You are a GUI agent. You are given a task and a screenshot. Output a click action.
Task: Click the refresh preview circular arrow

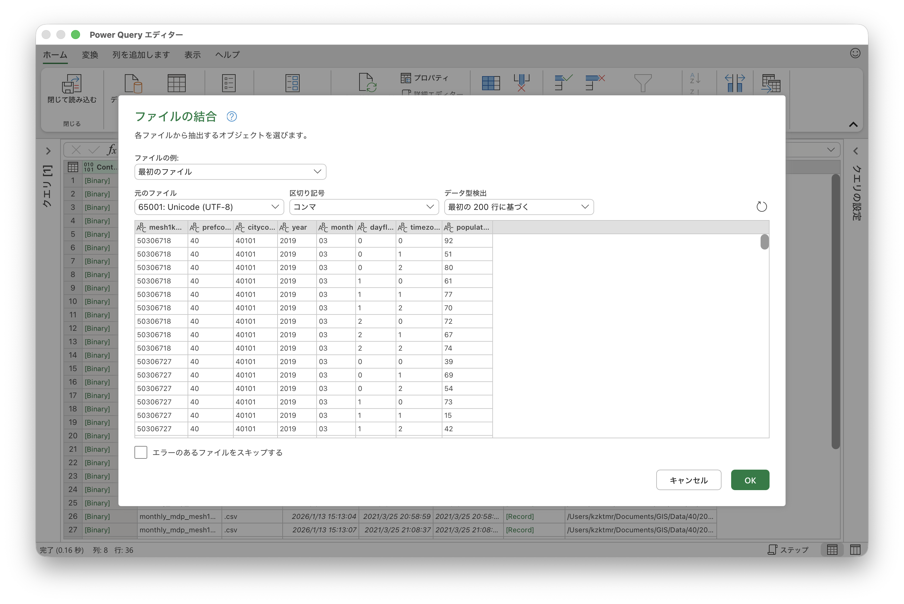coord(762,207)
